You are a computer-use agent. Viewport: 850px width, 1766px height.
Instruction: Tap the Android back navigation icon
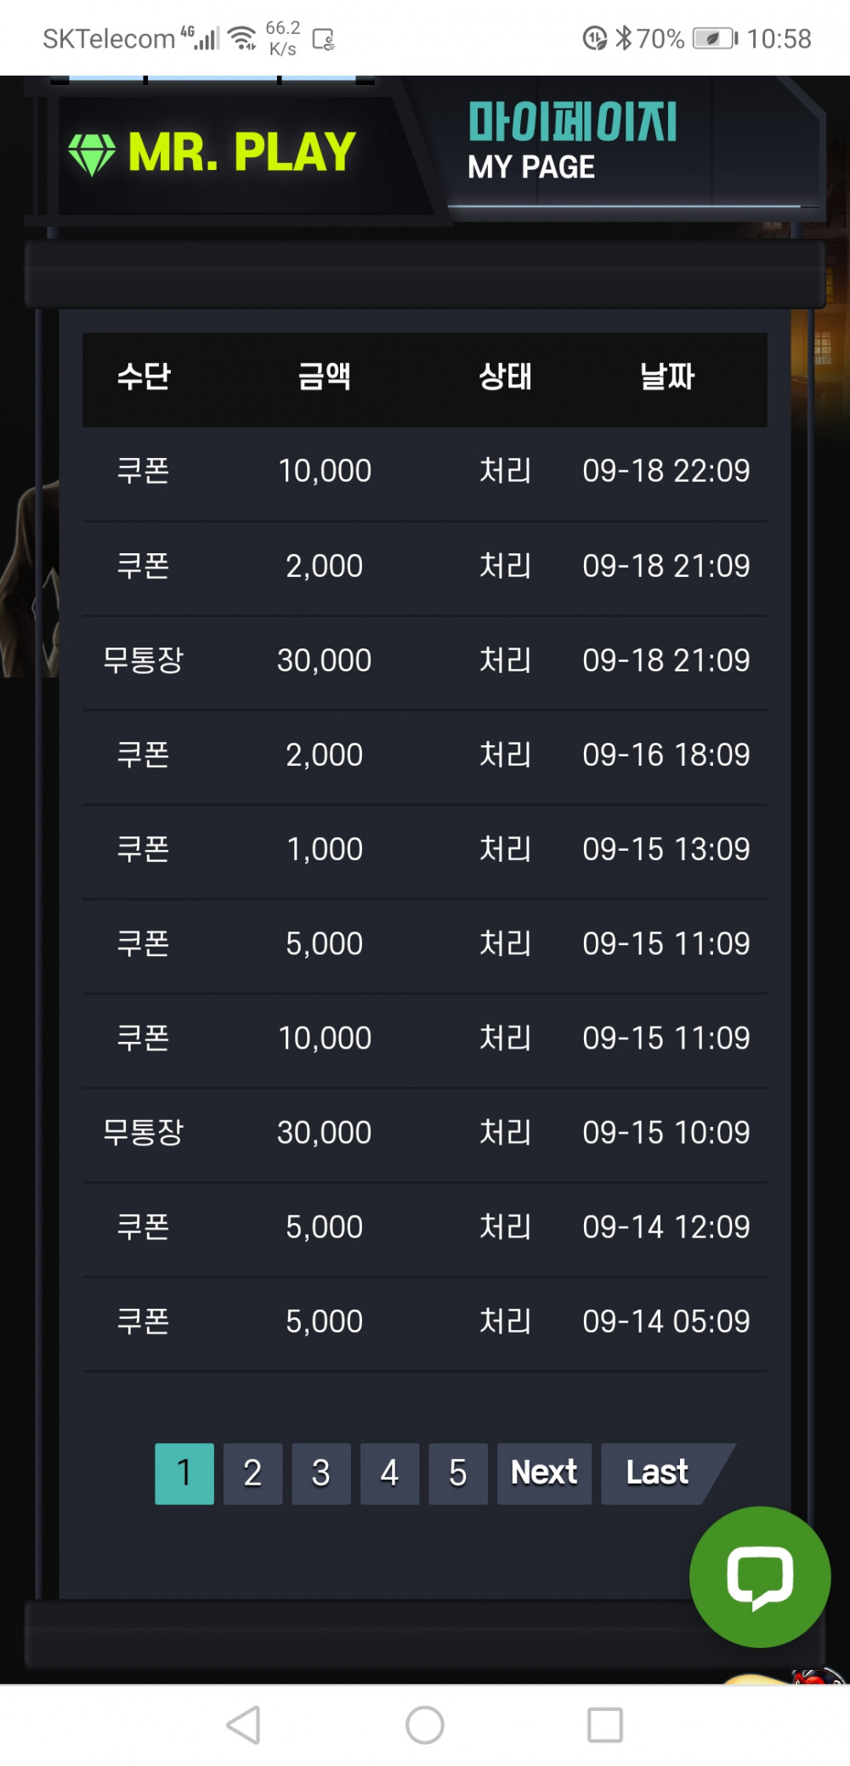pyautogui.click(x=244, y=1724)
